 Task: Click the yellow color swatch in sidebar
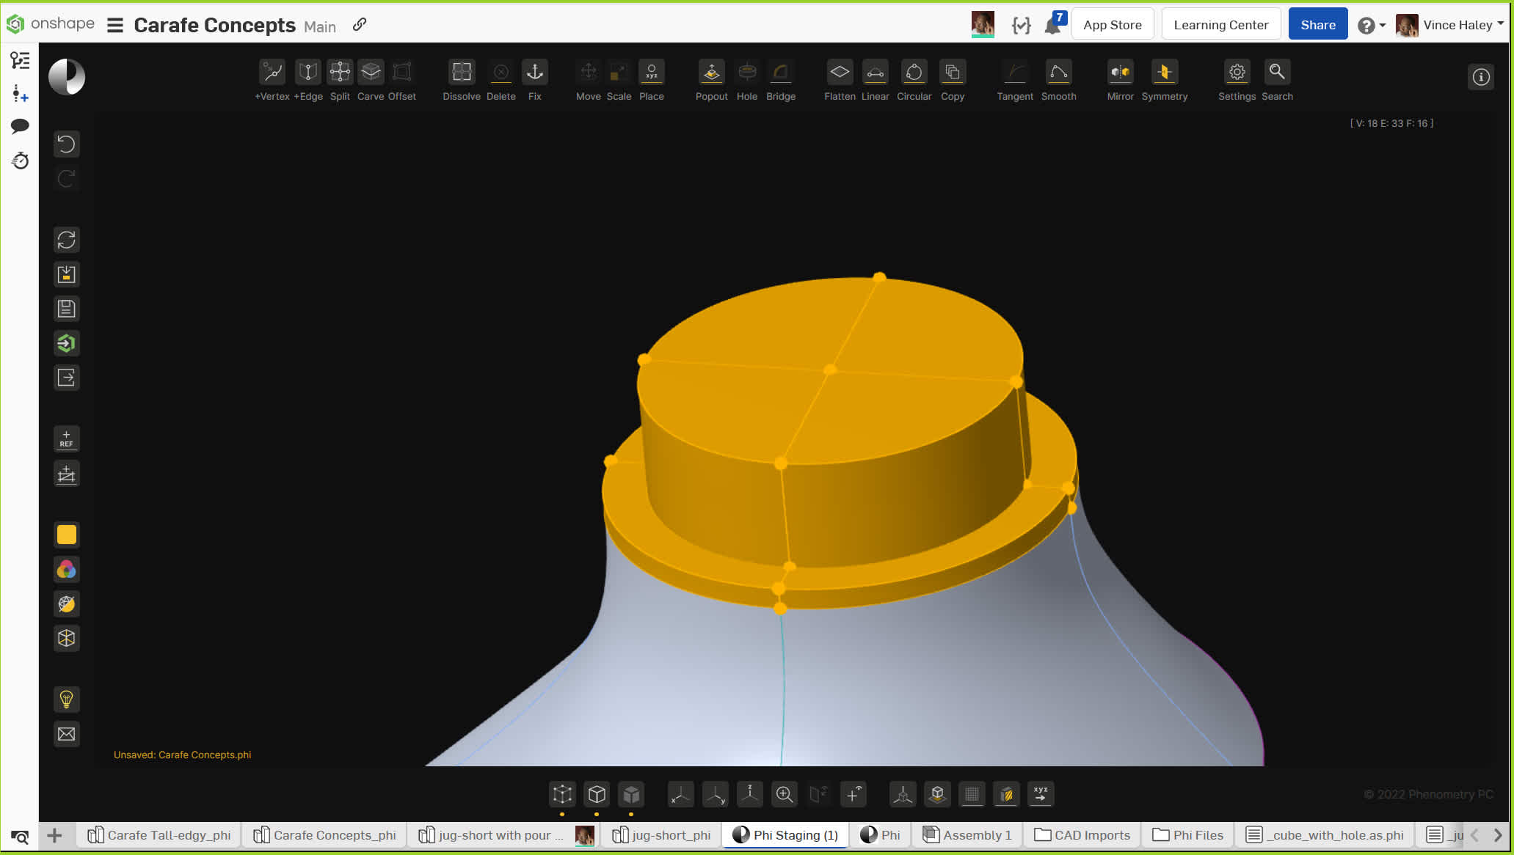click(x=67, y=535)
